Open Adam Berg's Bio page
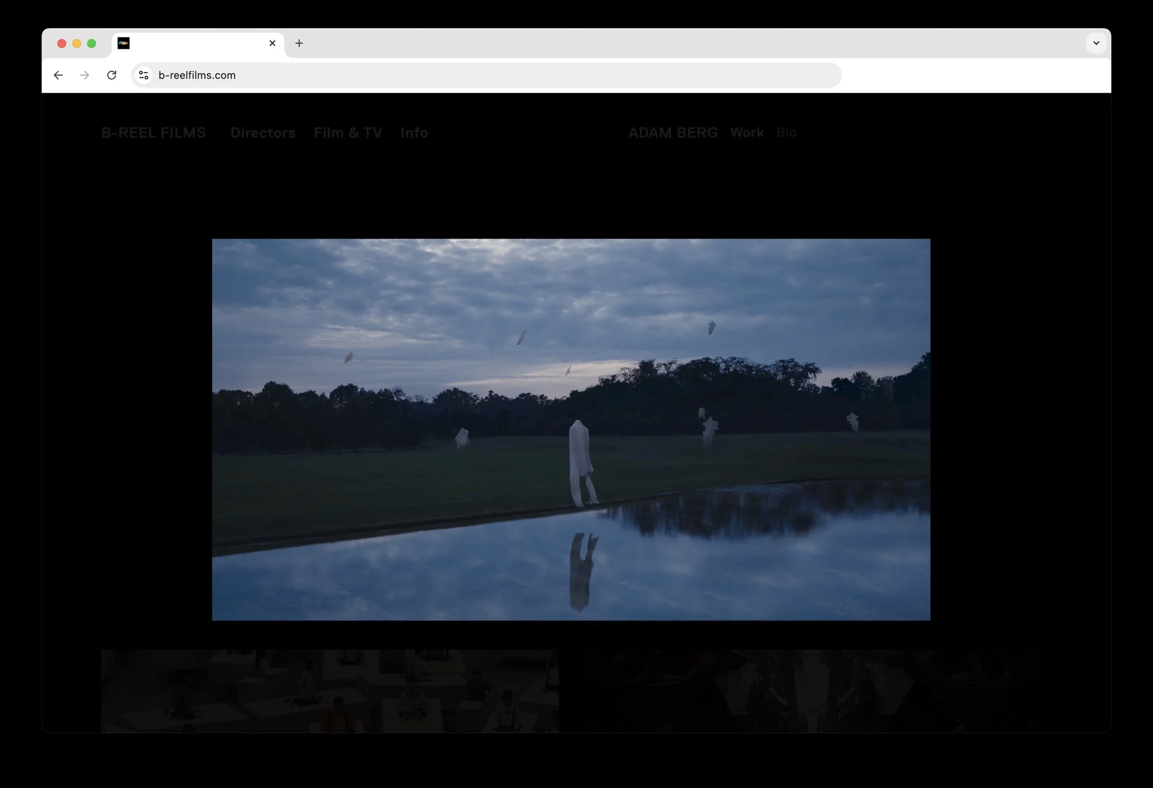 [x=786, y=132]
